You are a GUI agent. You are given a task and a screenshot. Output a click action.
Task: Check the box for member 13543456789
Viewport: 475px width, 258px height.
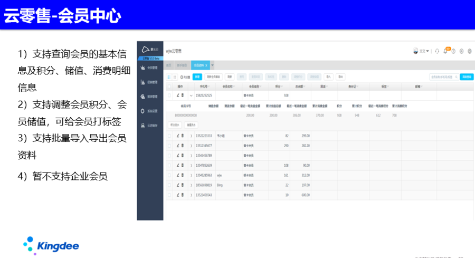(x=169, y=156)
